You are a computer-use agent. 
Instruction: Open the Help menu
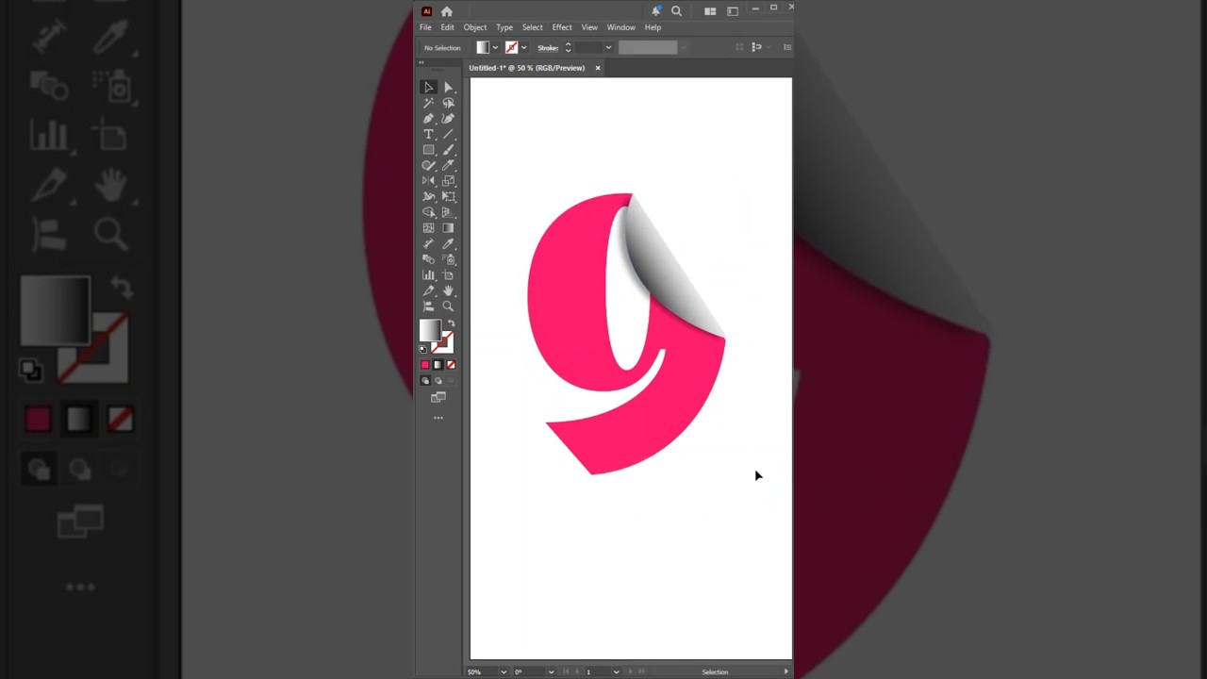point(653,27)
